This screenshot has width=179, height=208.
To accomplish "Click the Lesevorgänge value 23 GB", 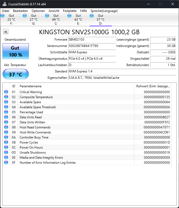I will 163,40.
